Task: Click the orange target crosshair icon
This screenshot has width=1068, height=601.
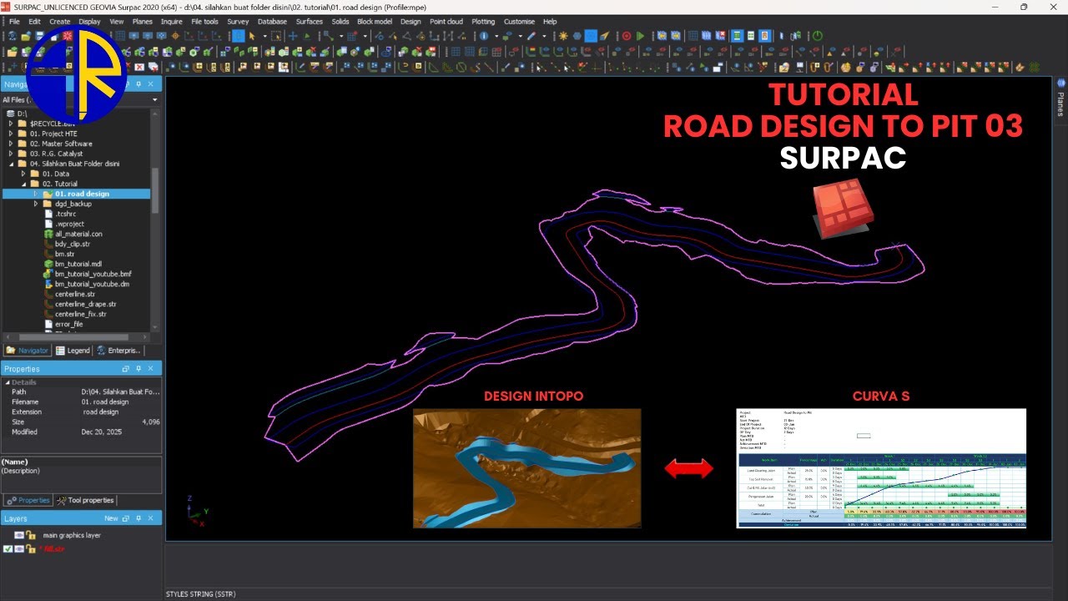Action: [x=175, y=36]
